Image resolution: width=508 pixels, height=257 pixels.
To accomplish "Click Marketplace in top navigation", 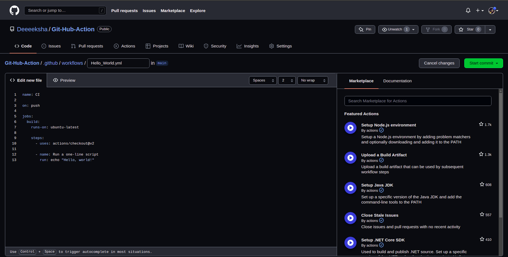I will [173, 11].
